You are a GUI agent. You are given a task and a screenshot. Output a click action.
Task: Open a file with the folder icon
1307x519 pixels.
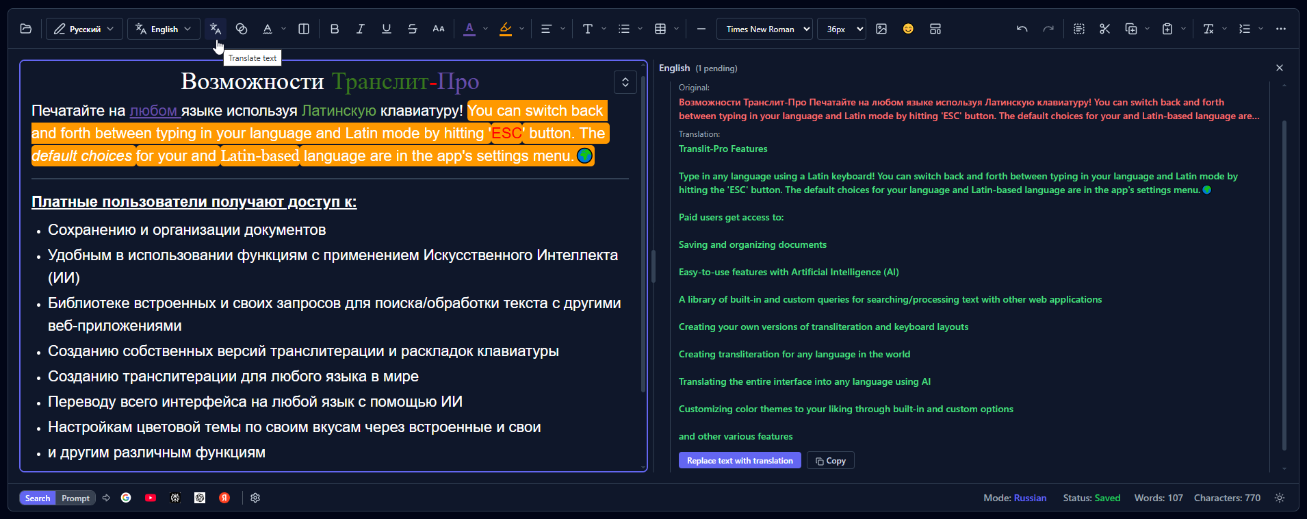point(26,29)
